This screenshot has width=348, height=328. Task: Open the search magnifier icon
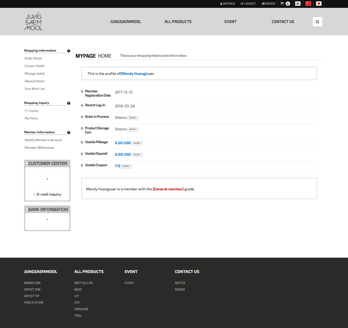[317, 22]
